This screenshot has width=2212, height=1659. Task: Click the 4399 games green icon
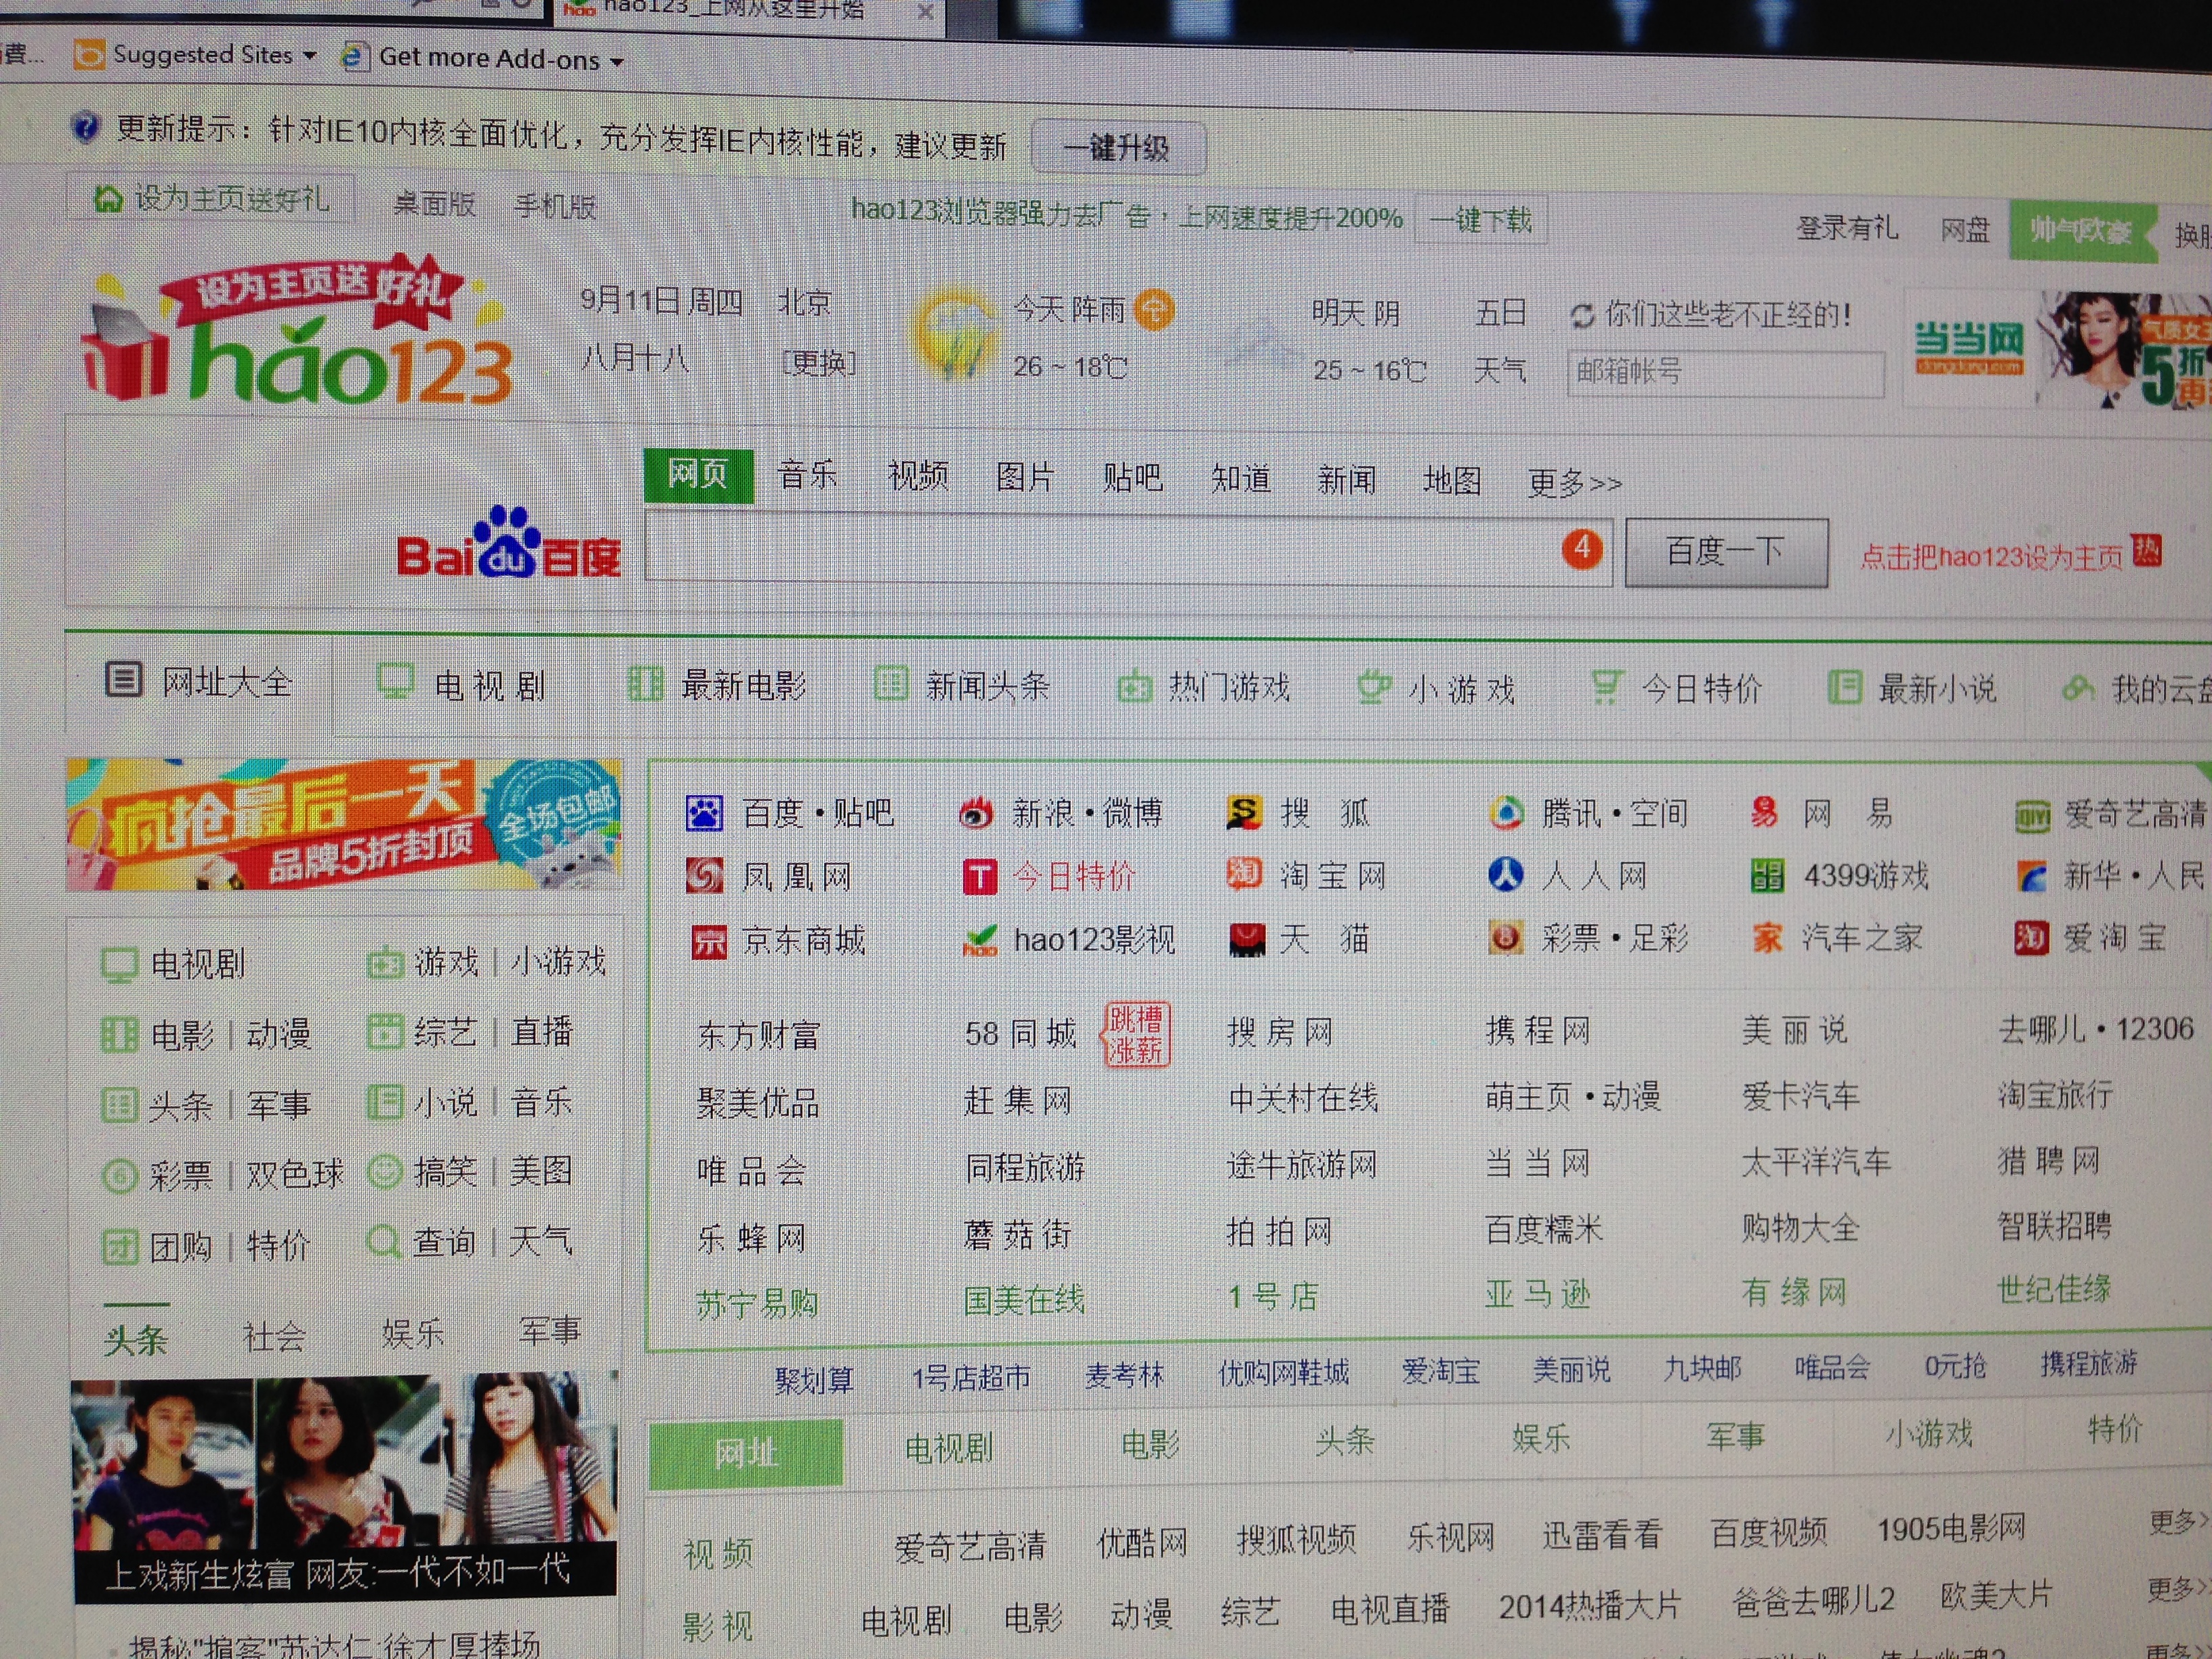1767,876
